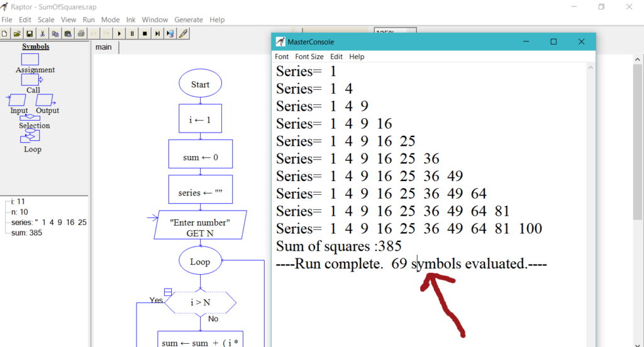644x347 pixels.
Task: Click the Cut scissors icon
Action: click(43, 33)
